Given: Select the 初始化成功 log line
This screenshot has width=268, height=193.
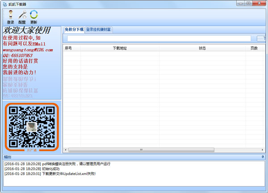Looking at the screenshot, I should 32,169.
